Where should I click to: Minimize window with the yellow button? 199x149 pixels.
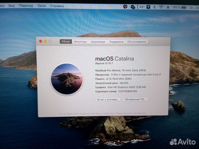[45, 41]
